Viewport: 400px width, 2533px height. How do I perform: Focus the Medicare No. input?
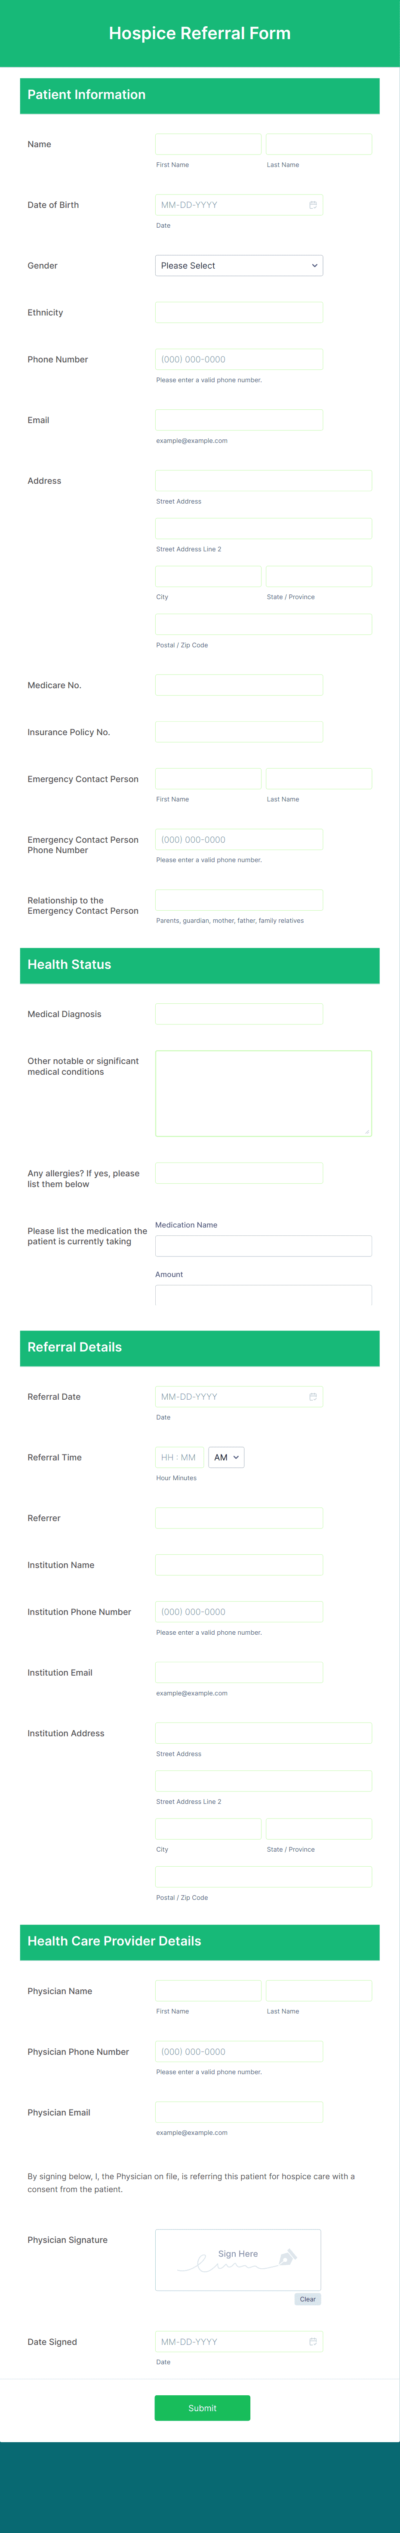click(x=239, y=685)
